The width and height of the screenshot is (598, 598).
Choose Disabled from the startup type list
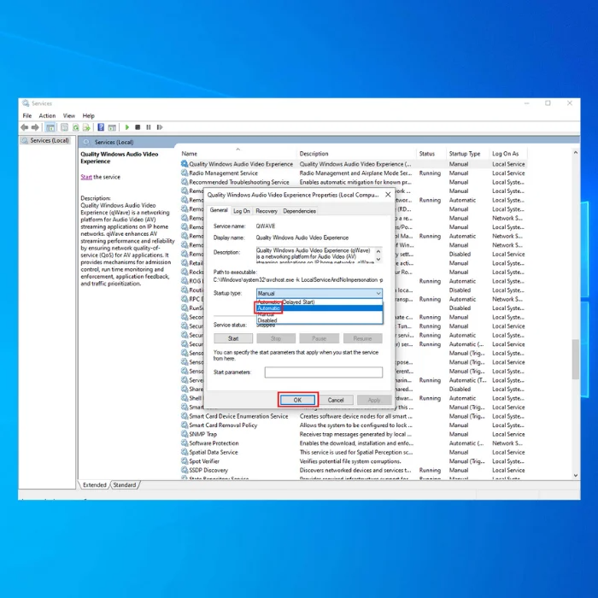coord(320,320)
